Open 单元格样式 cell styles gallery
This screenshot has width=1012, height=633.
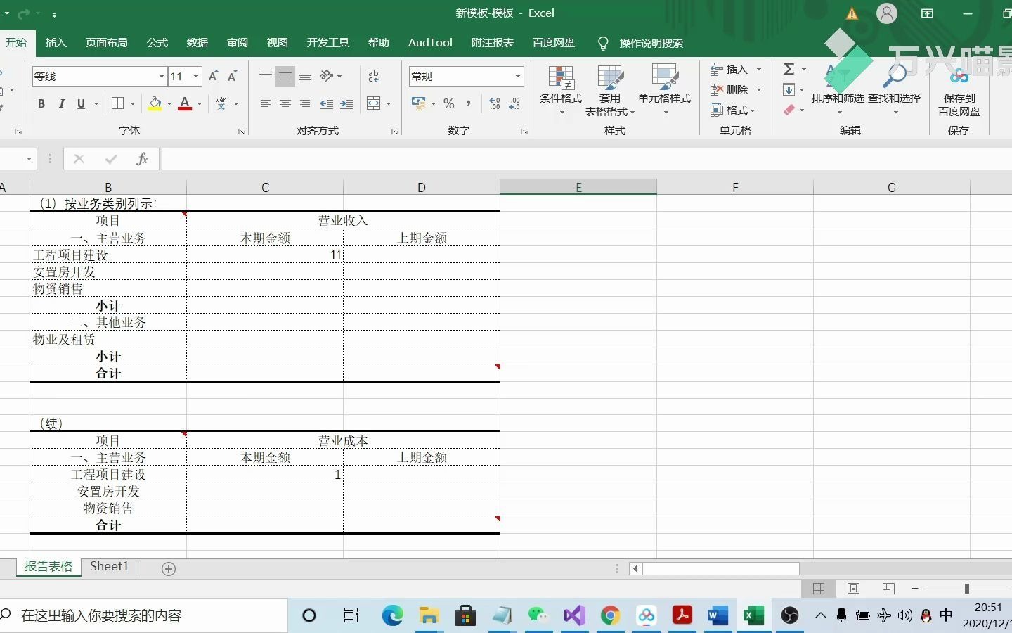click(664, 90)
